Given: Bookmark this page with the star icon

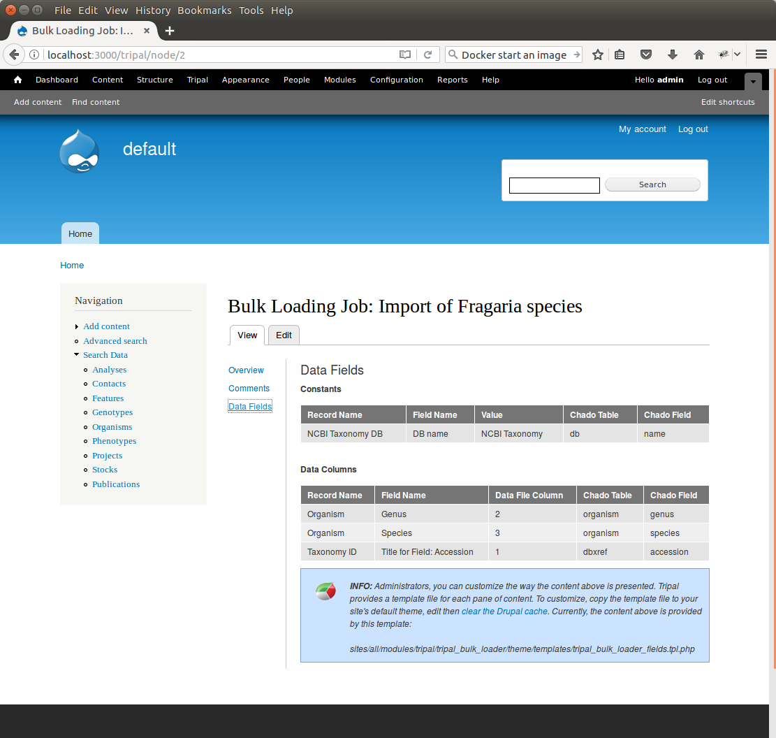Looking at the screenshot, I should 598,55.
